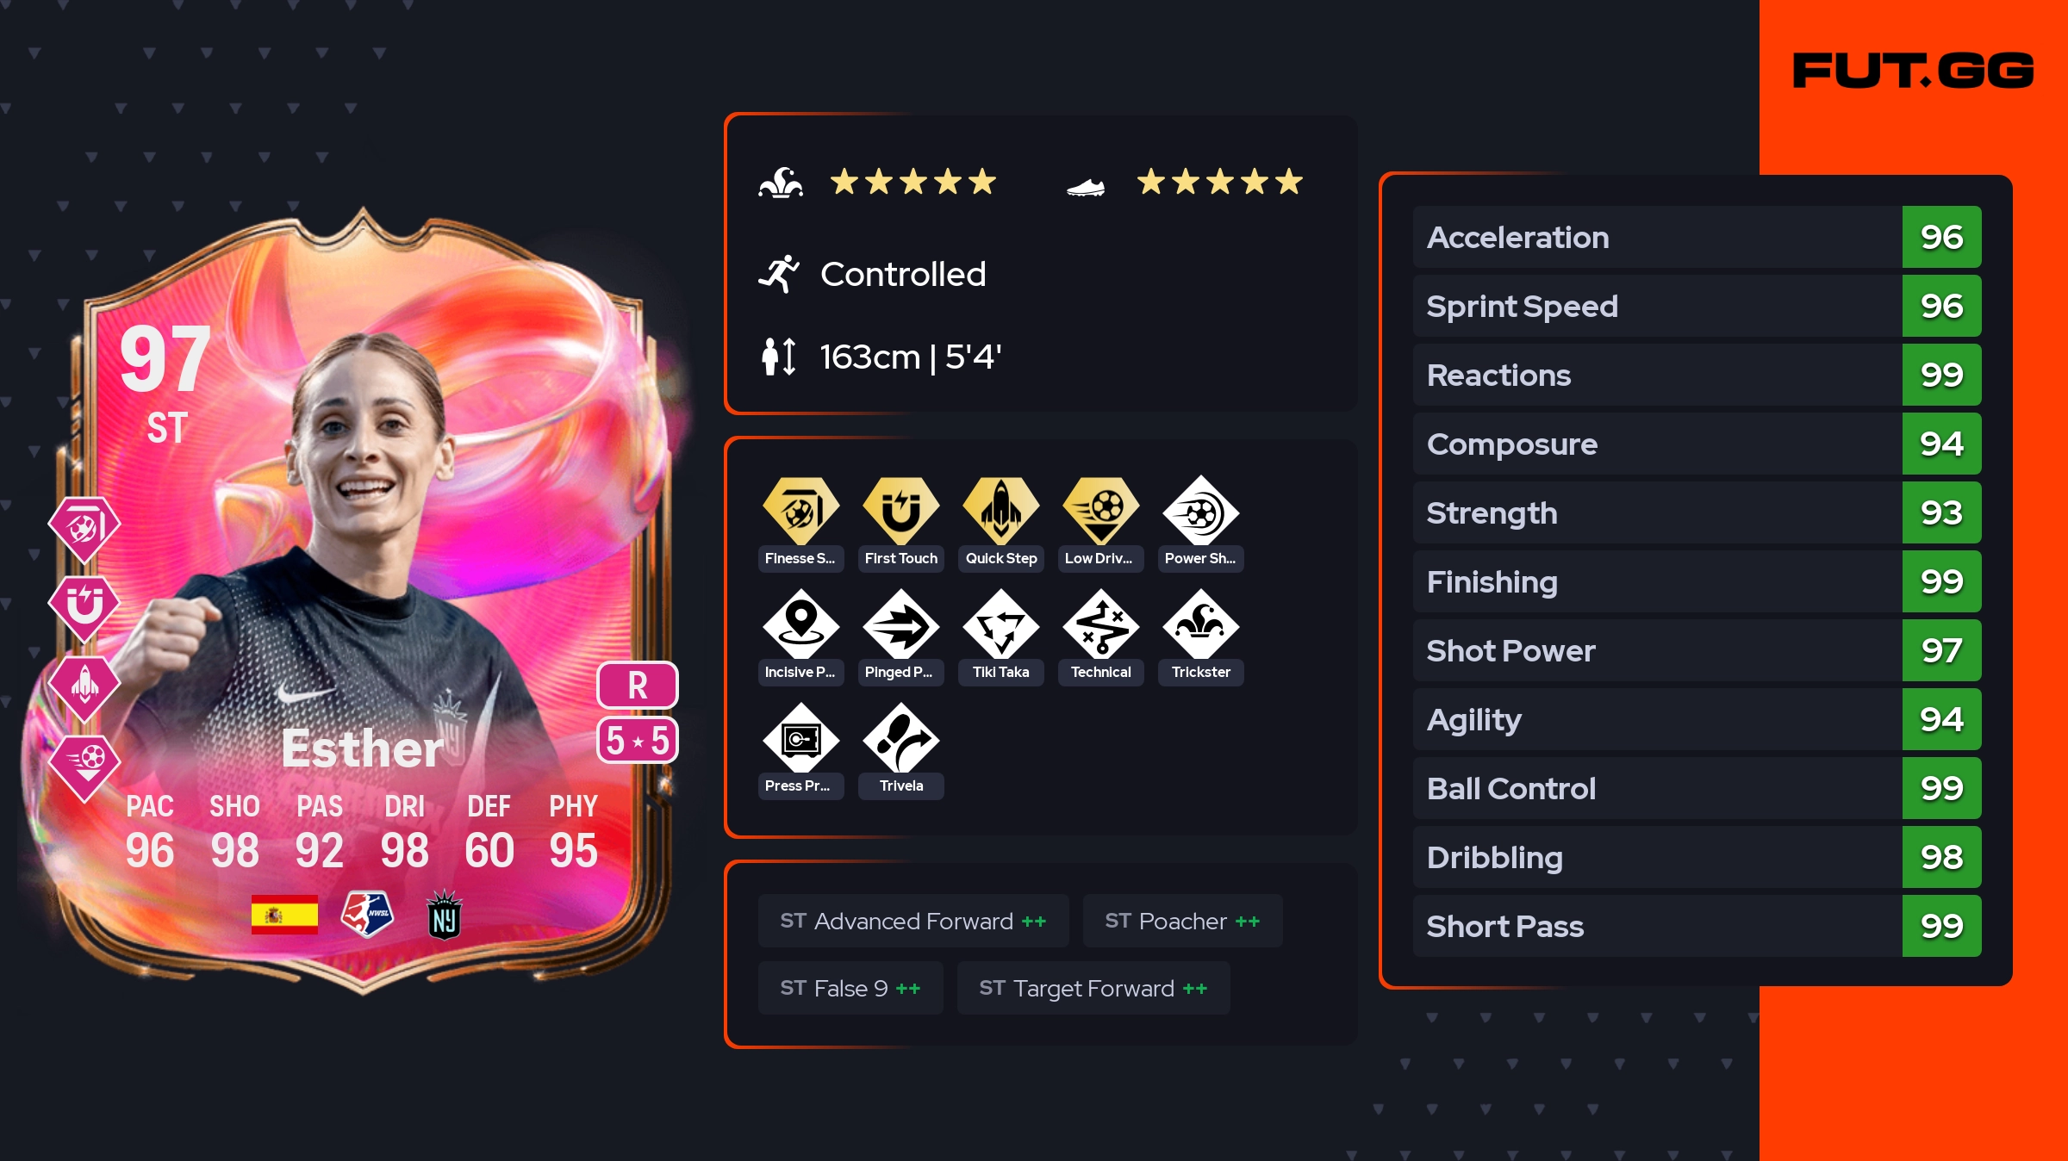Click the Power Shot playstyle icon
Viewport: 2068px width, 1161px height.
pos(1200,512)
